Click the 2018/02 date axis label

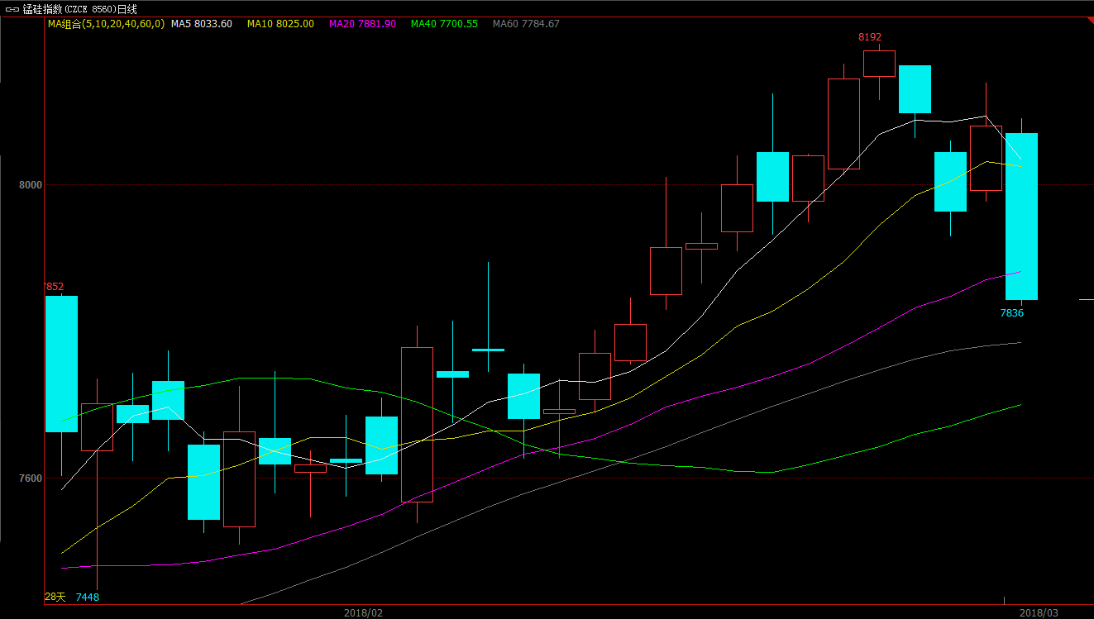point(363,612)
